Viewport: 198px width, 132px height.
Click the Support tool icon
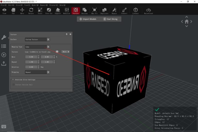tap(58, 11)
